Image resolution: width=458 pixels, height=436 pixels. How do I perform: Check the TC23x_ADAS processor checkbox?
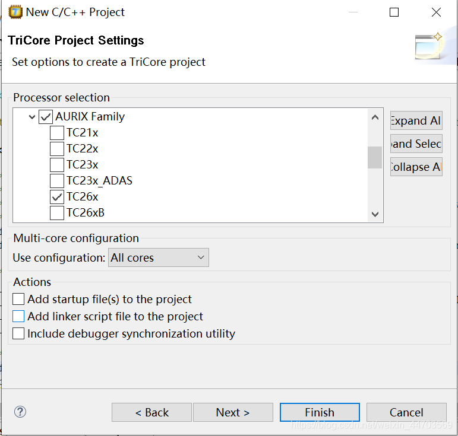tap(57, 181)
